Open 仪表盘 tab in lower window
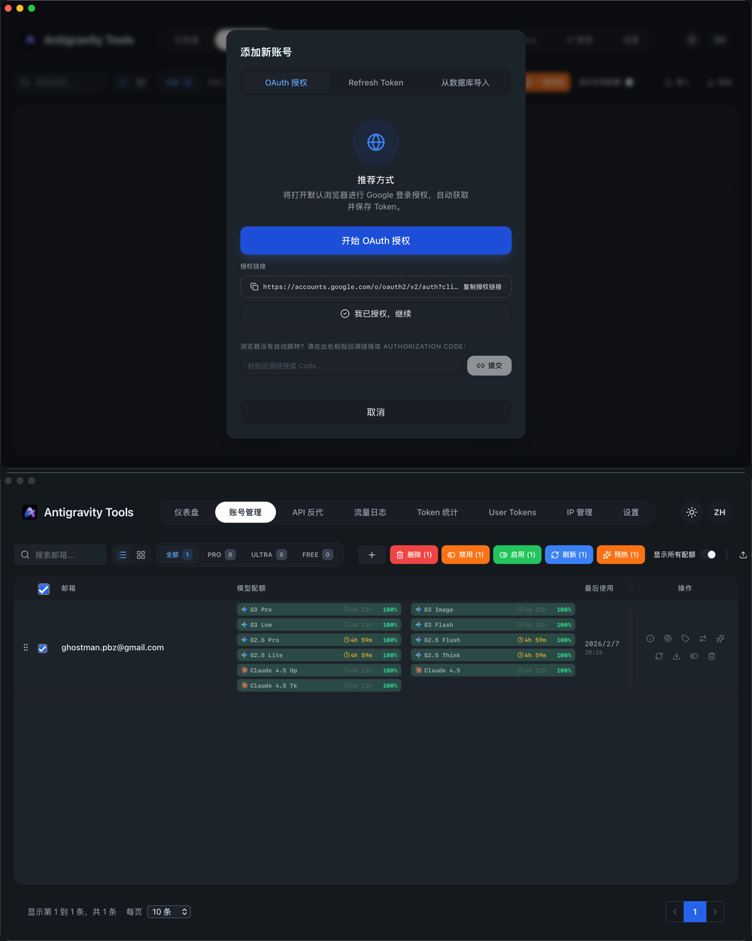752x941 pixels. (x=186, y=512)
